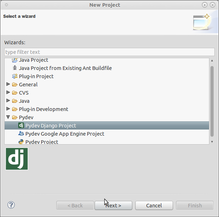Screen dimensions: 219x217
Task: Select Java Project text
Action: 34,60
